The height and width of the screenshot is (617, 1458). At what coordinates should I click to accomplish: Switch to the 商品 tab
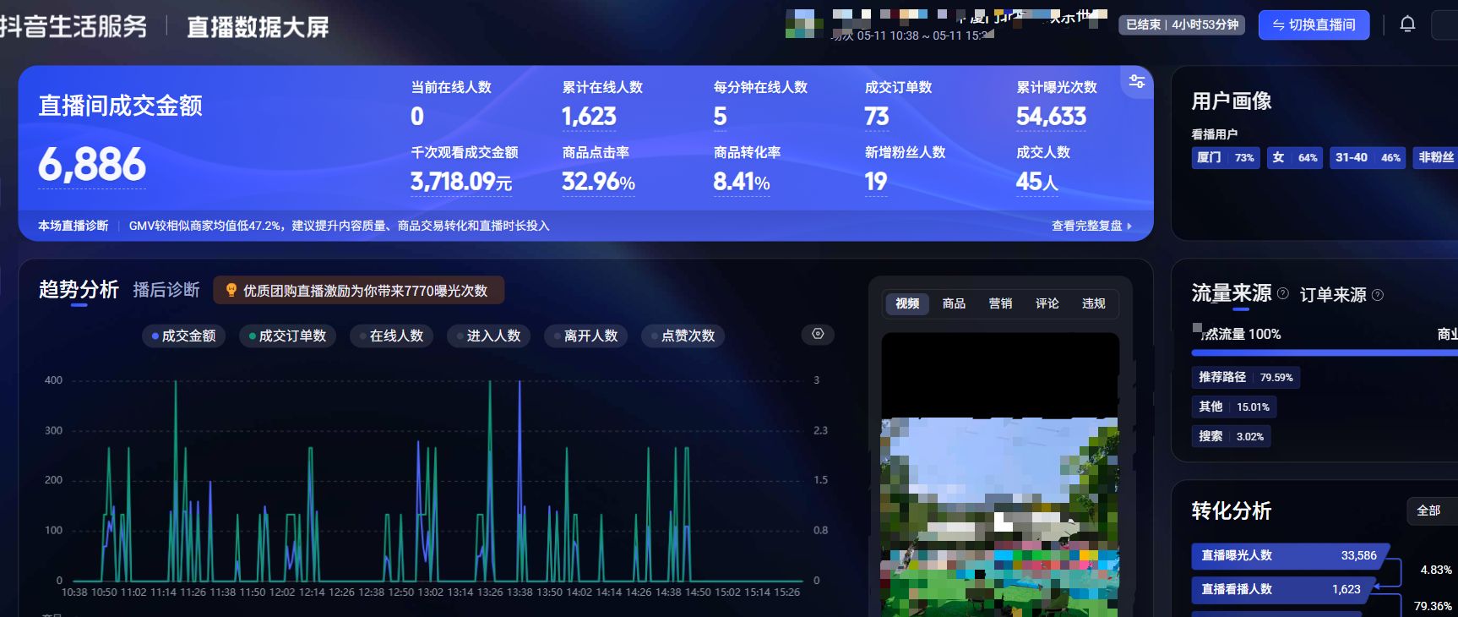click(954, 303)
